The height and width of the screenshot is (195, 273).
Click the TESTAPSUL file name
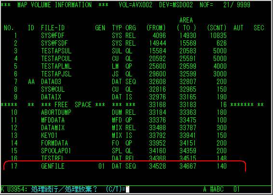point(56,51)
